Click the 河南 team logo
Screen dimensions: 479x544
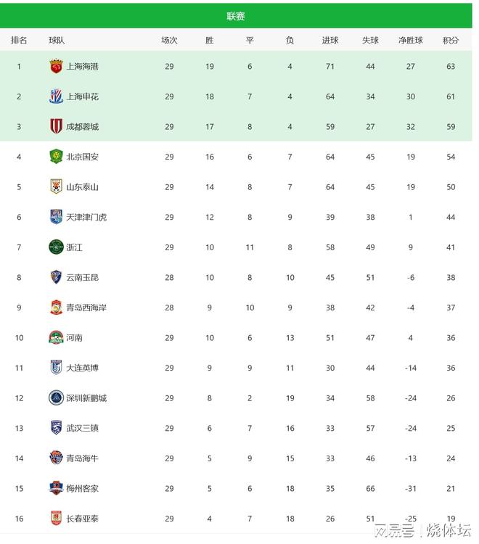[x=56, y=337]
